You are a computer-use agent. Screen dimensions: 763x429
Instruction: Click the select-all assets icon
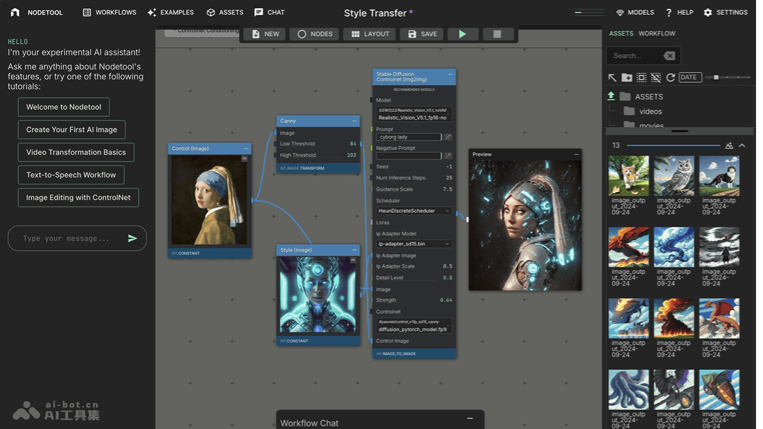pyautogui.click(x=642, y=78)
